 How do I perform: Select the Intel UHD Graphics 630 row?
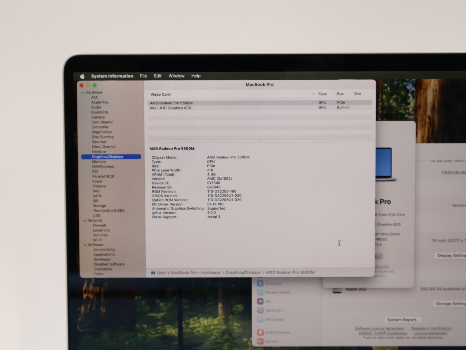(260, 108)
